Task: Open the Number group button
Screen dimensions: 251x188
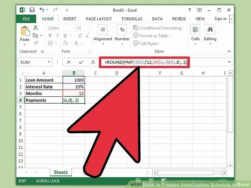Action: (x=122, y=35)
